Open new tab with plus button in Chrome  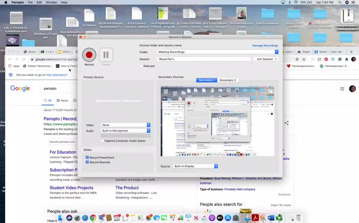[x=351, y=52]
